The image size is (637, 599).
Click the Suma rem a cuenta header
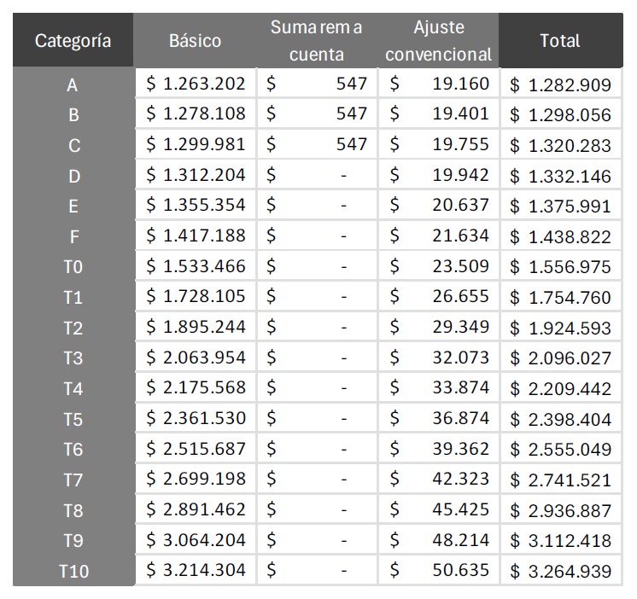(317, 41)
